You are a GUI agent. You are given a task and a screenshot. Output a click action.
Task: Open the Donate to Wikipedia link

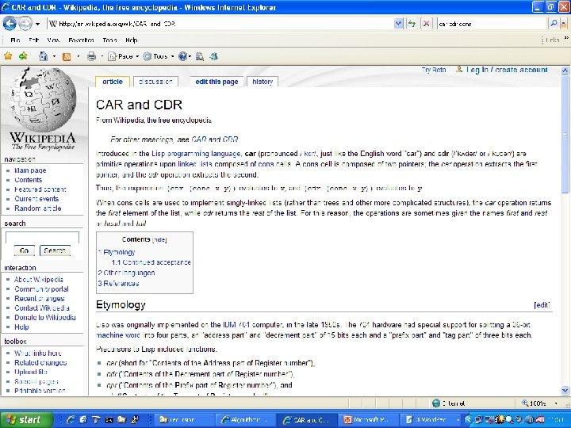pyautogui.click(x=45, y=317)
